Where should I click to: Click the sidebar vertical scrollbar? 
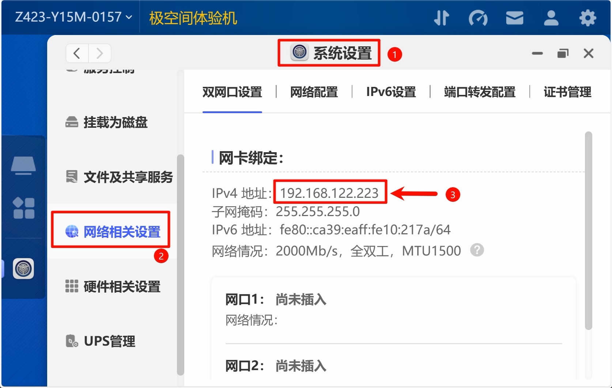click(180, 265)
